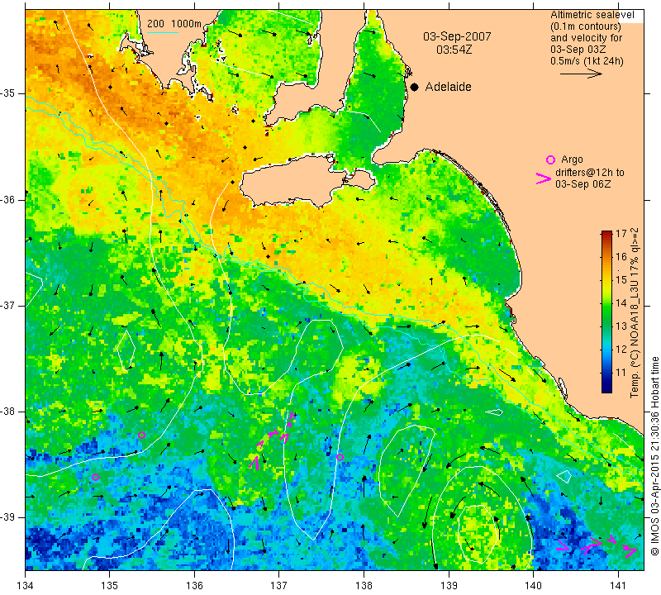The image size is (661, 595).
Task: Click the large drifter arrow near 136.7E, 38.5S
Action: 254,462
